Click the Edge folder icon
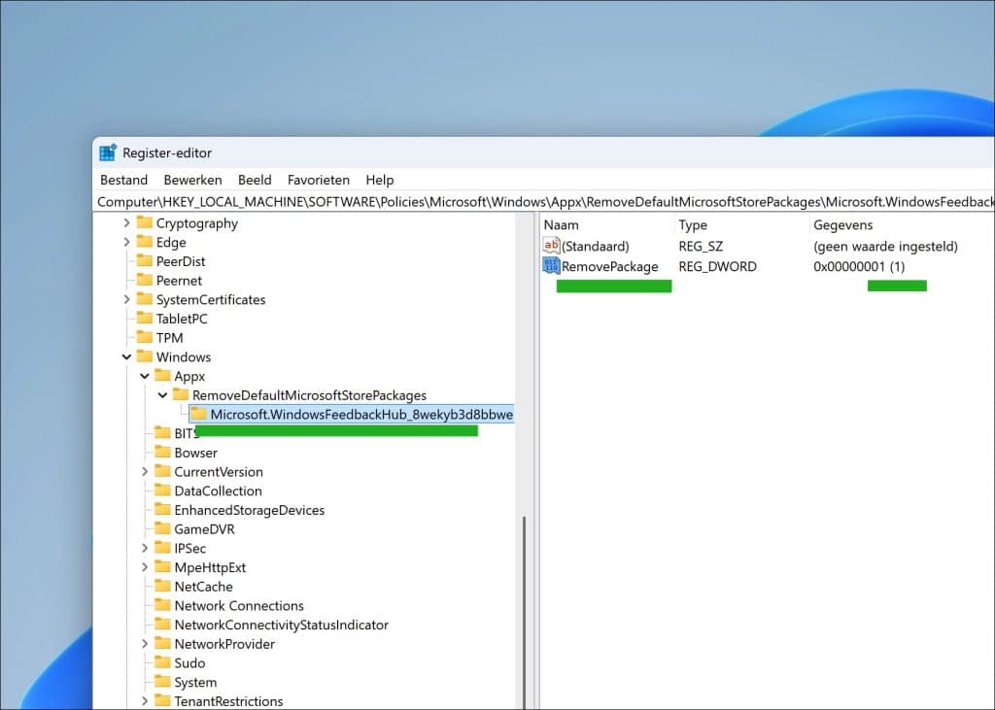995x710 pixels. pyautogui.click(x=145, y=241)
